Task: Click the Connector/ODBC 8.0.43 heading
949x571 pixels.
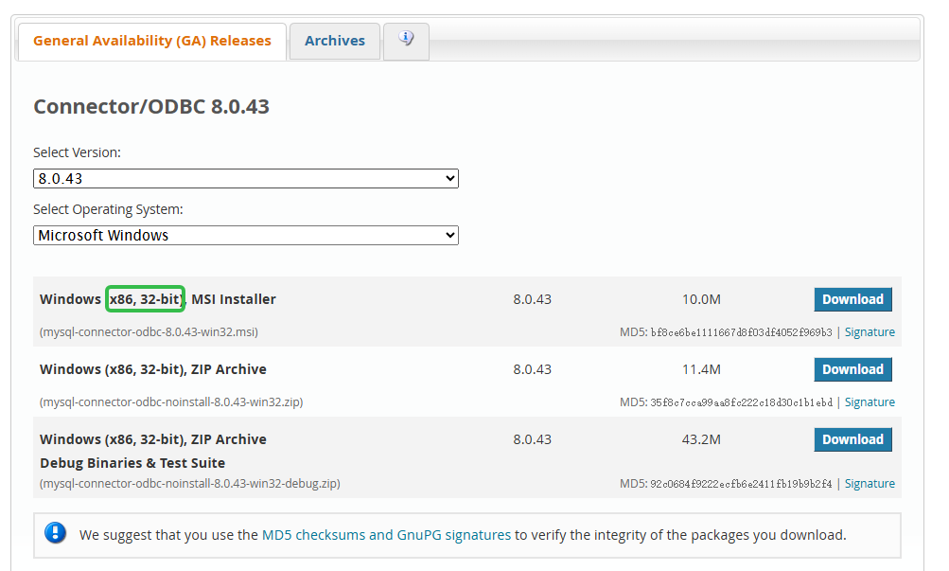Action: point(151,106)
